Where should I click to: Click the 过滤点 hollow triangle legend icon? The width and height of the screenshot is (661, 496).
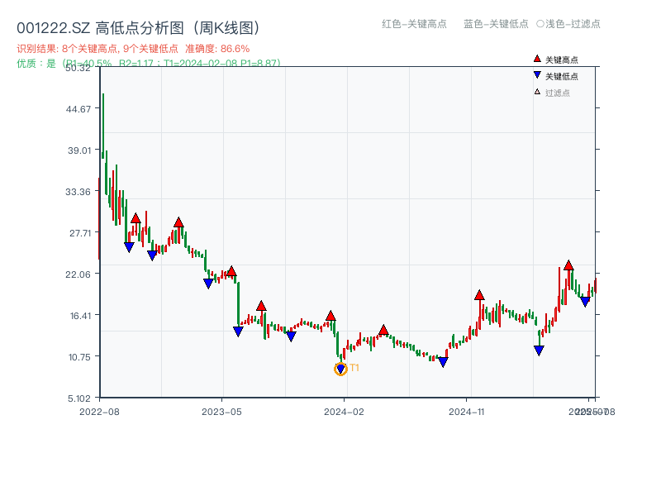(535, 91)
